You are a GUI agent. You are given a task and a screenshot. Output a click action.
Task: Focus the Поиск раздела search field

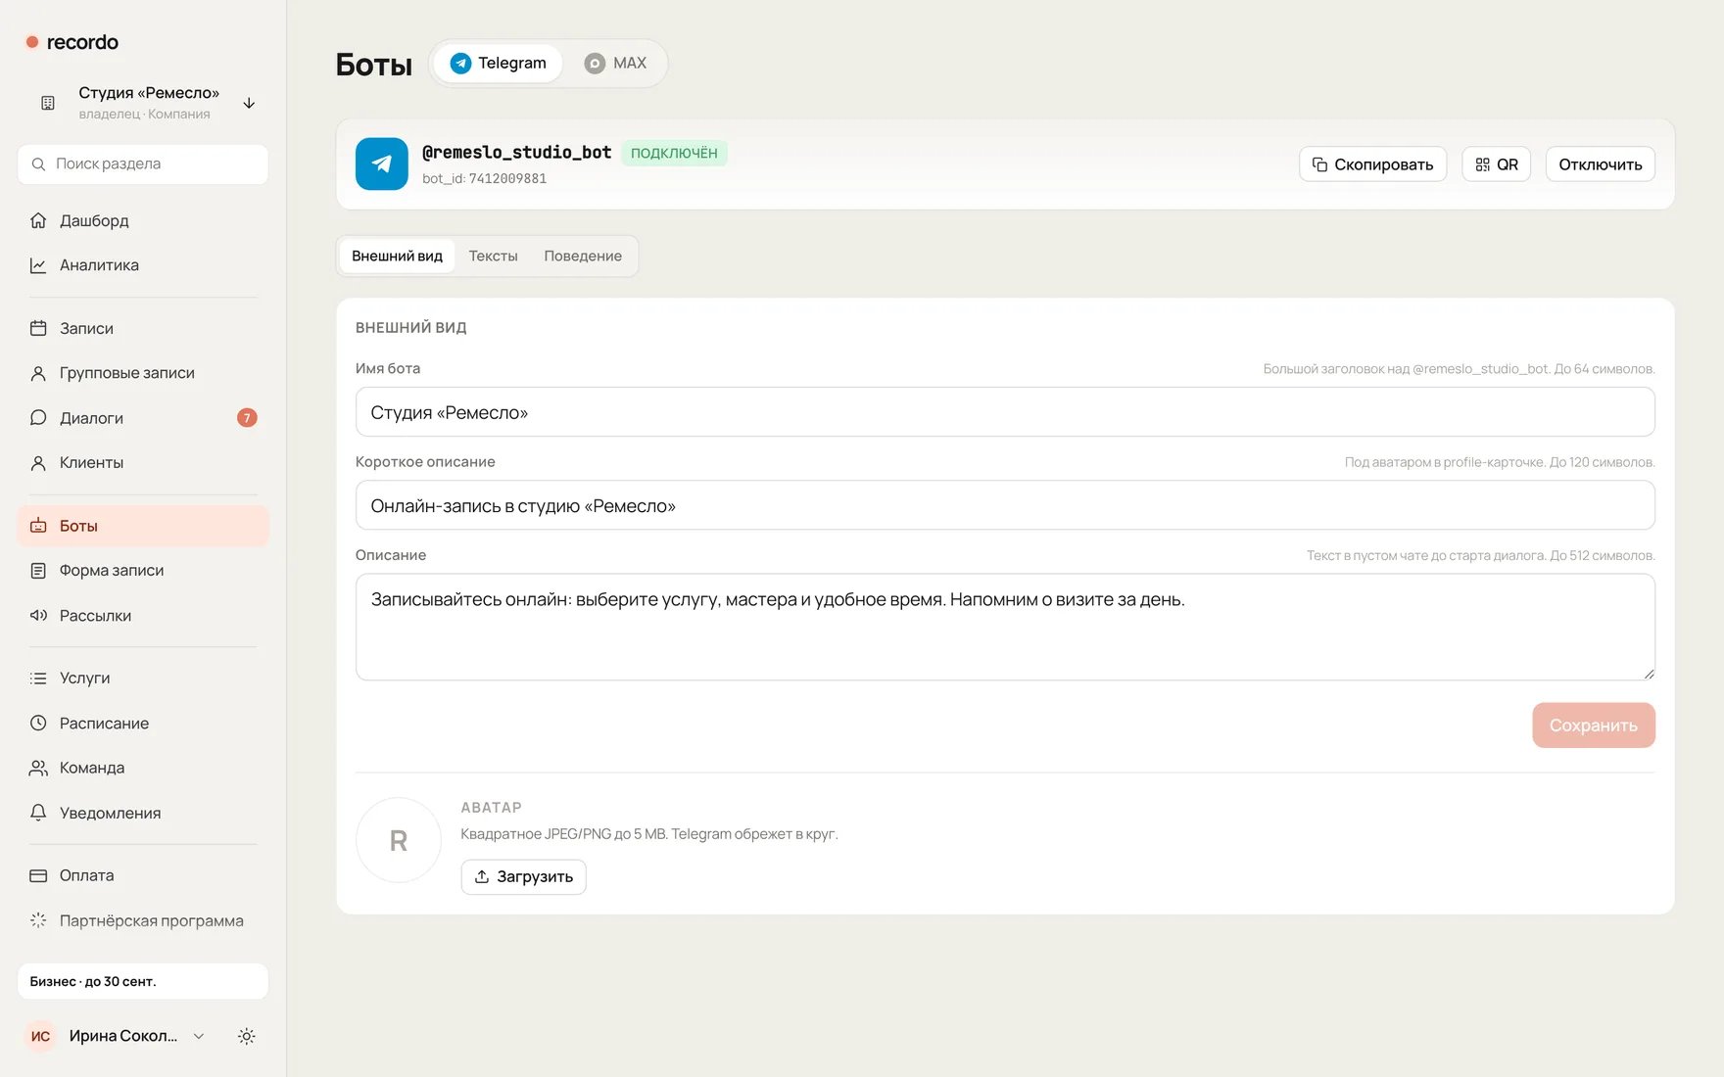tap(143, 164)
